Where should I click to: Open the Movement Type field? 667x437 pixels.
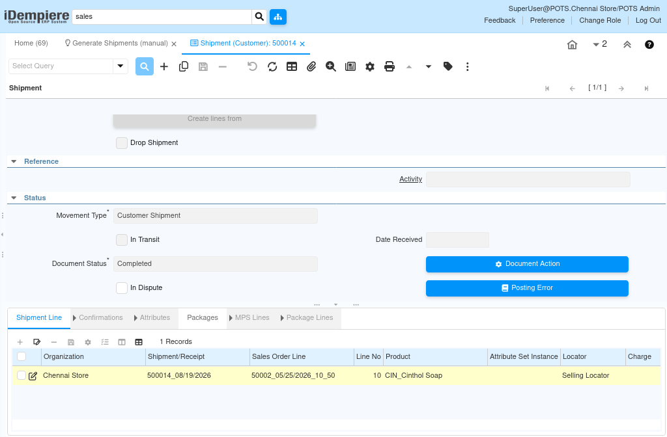point(215,216)
